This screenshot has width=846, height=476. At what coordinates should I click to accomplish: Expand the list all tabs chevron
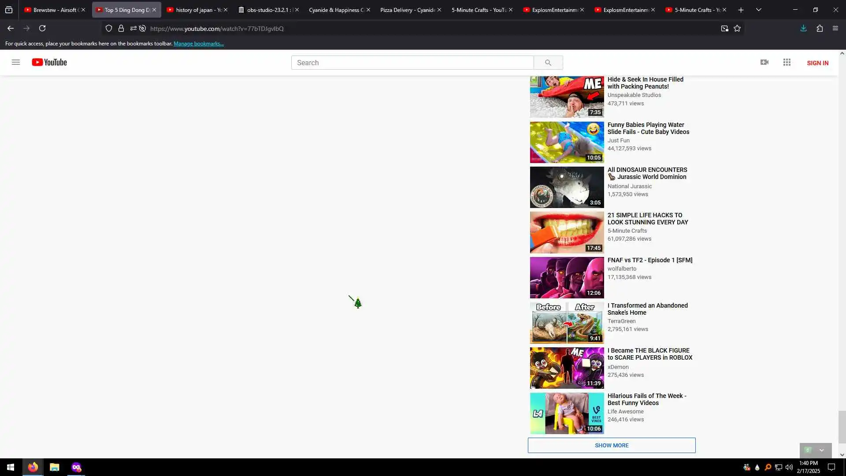[x=758, y=10]
